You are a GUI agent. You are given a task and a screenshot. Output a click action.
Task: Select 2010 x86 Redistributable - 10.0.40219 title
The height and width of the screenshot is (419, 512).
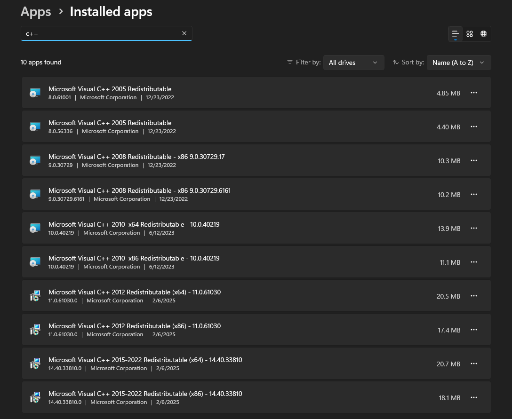point(134,259)
